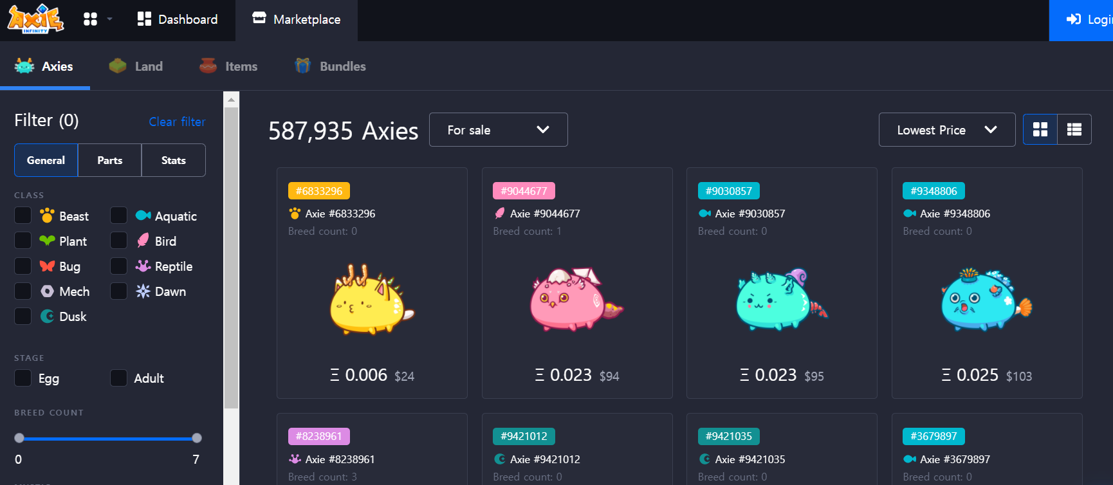The height and width of the screenshot is (485, 1113).
Task: Open the For sale dropdown
Action: 499,130
